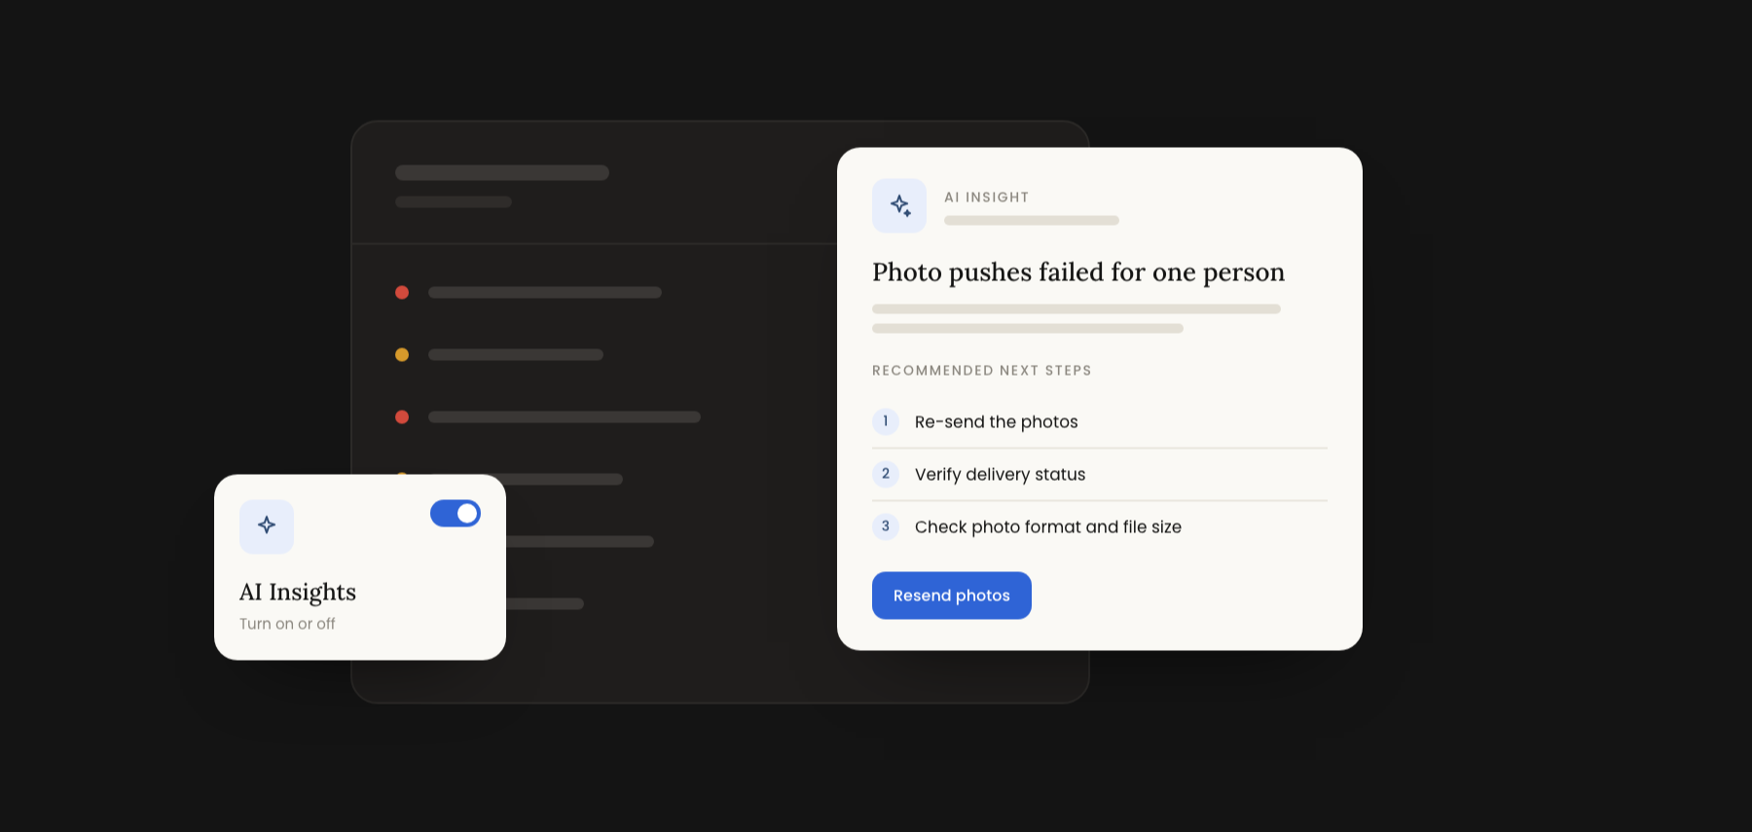Click the AI Insight sparkle icon
1752x832 pixels.
(x=899, y=205)
